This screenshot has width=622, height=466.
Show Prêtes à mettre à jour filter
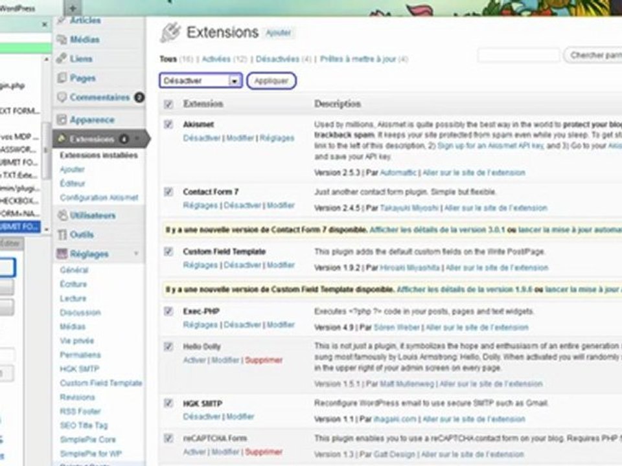point(358,59)
